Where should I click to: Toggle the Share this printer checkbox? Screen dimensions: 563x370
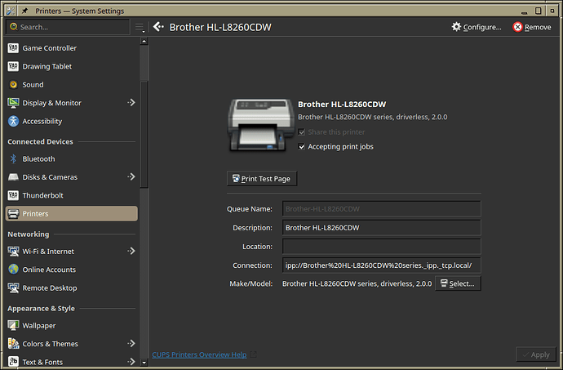[302, 132]
